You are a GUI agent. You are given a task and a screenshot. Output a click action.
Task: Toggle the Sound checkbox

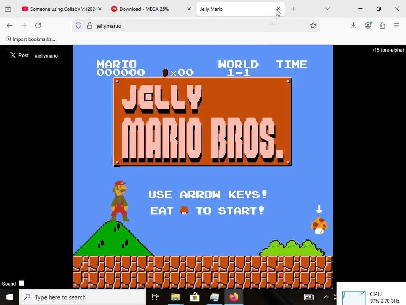click(21, 283)
